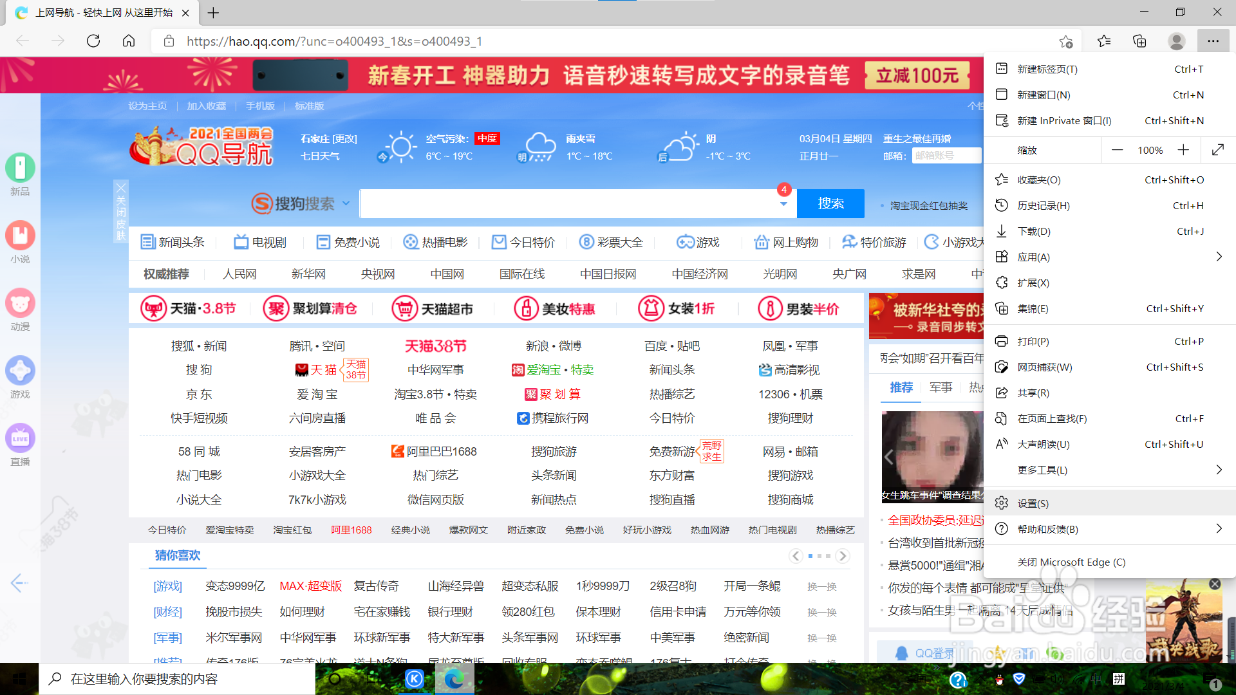Click the Share icon in menu
This screenshot has width=1236, height=695.
tap(1002, 393)
